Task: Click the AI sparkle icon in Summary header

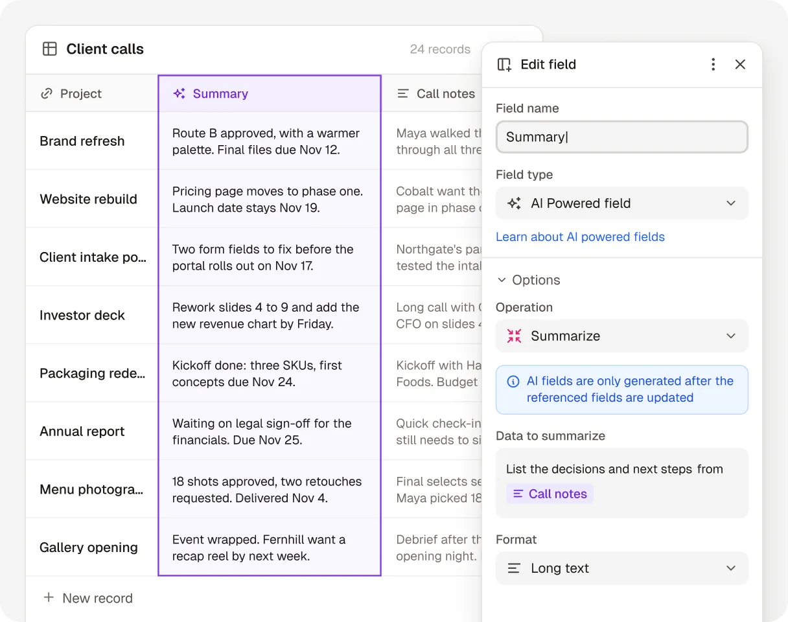Action: (180, 93)
